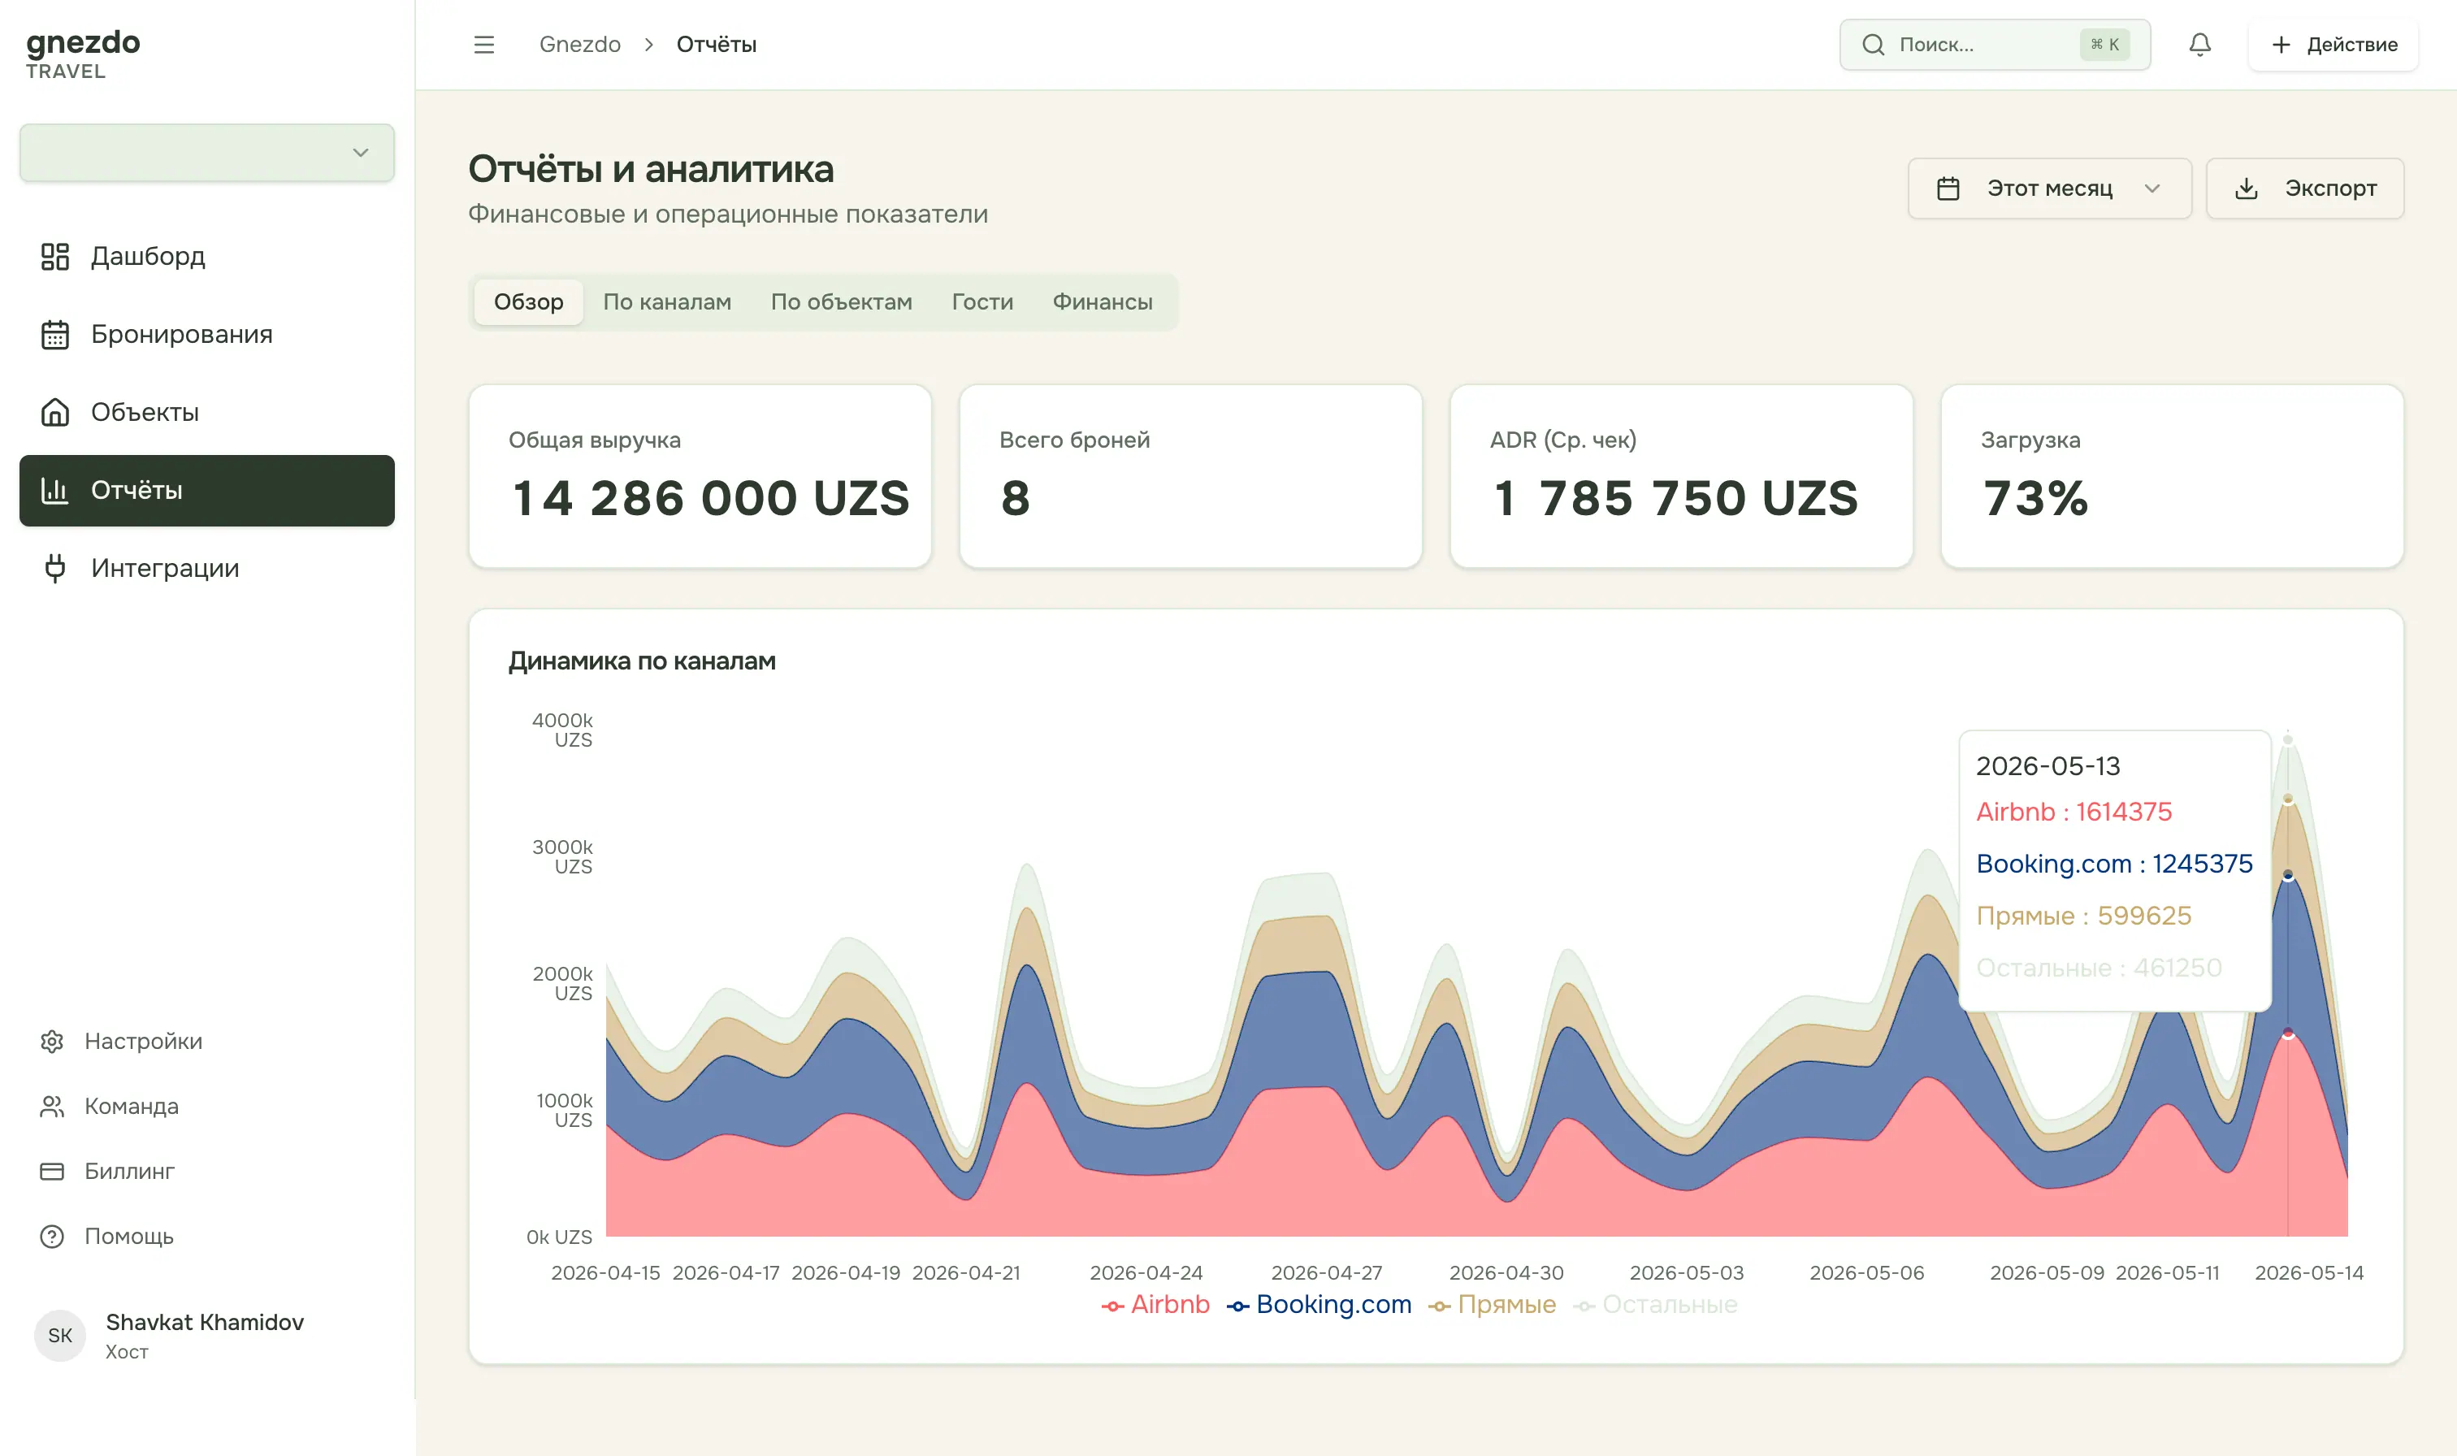Toggle Остальные series in chart legend

pos(1655,1304)
